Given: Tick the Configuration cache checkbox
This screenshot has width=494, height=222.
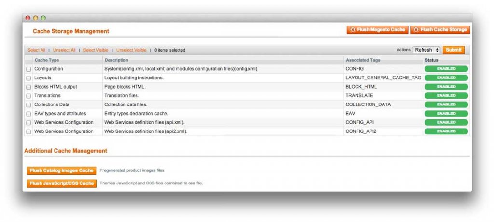Looking at the screenshot, I should (x=28, y=69).
